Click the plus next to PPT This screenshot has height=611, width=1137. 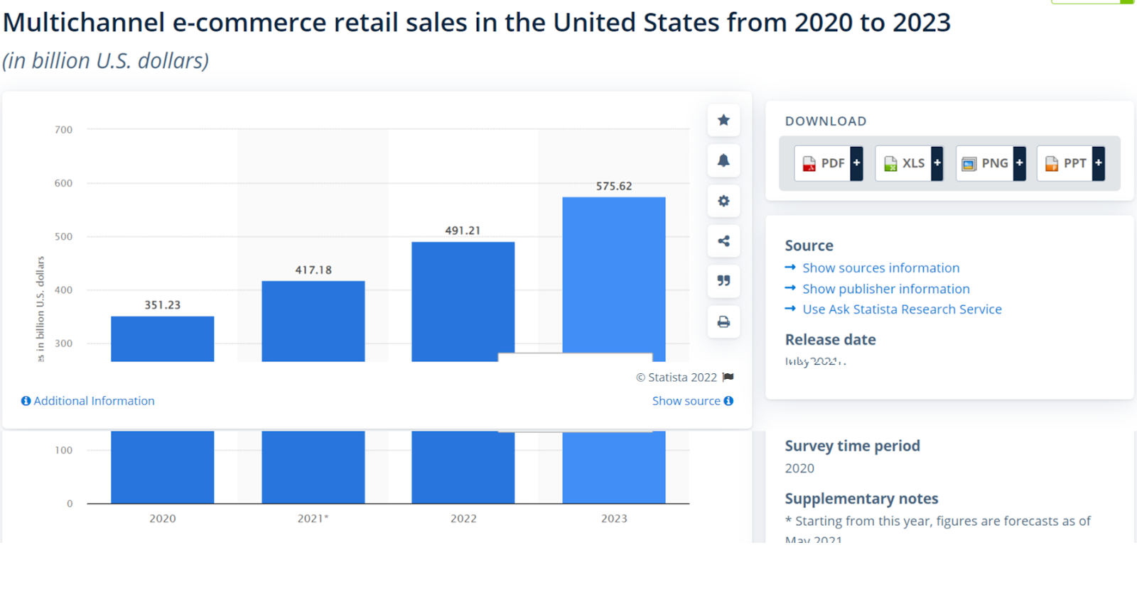[1099, 163]
